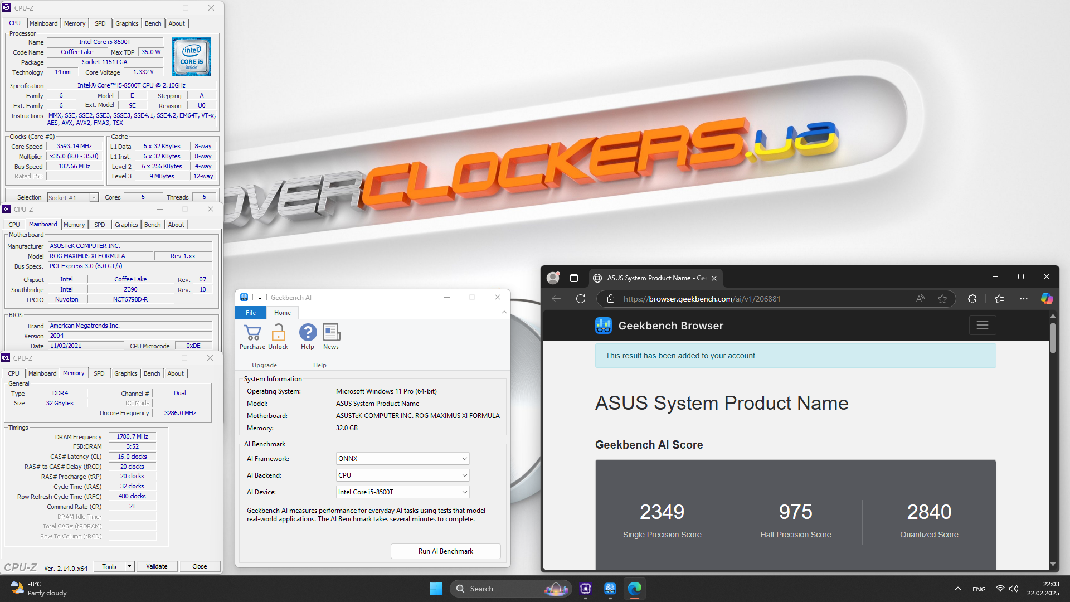Image resolution: width=1070 pixels, height=602 pixels.
Task: Open Copilot icon in Edge toolbar
Action: [1047, 299]
